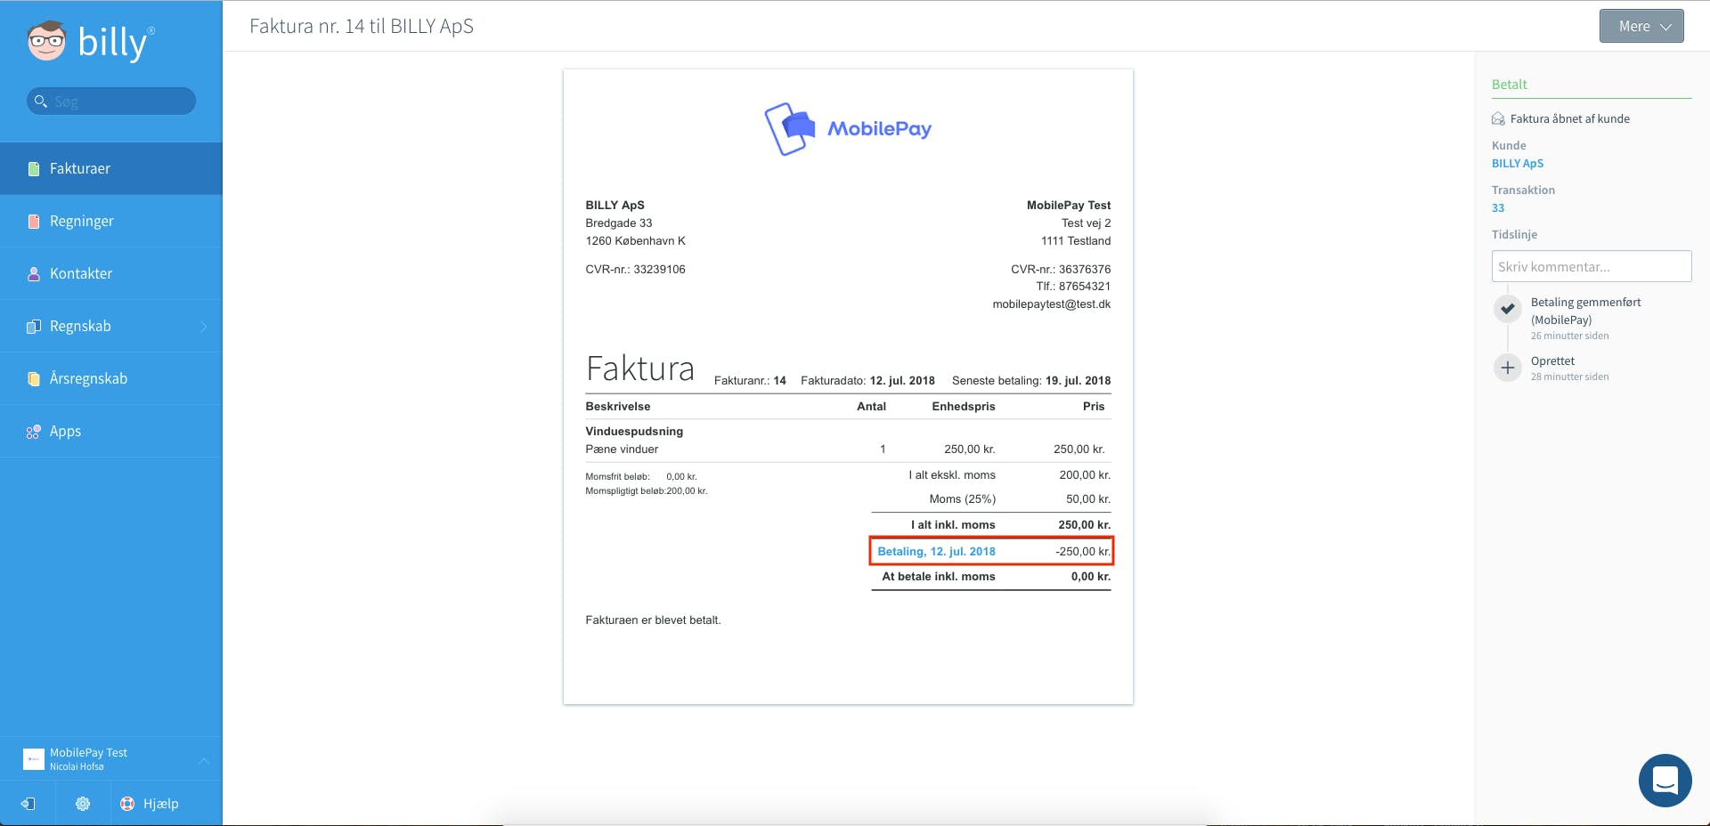The height and width of the screenshot is (826, 1710).
Task: Click the 'Nicolai Hofsø' user name
Action: 77,767
